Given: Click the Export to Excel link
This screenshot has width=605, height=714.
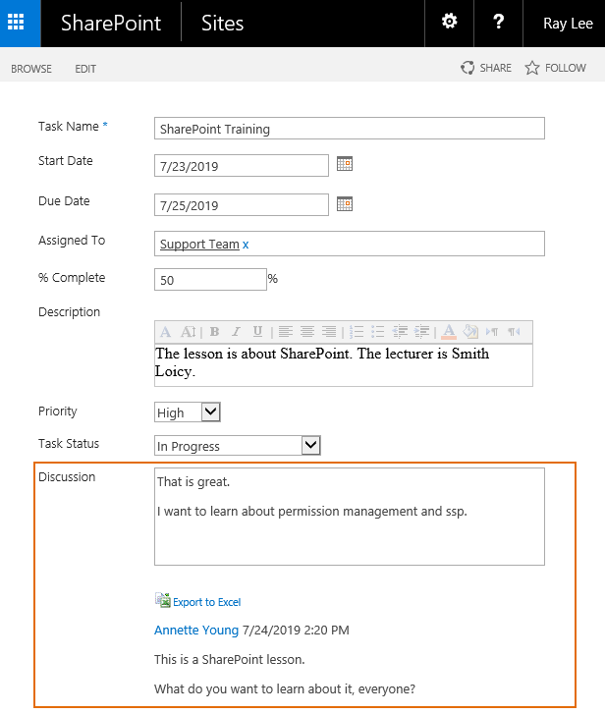Looking at the screenshot, I should coord(206,602).
